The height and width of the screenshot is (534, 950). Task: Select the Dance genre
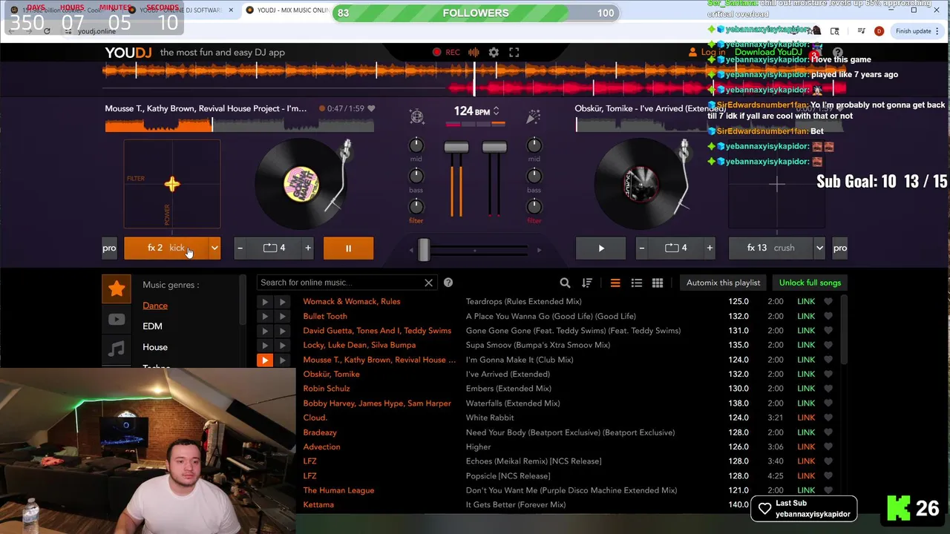[155, 306]
